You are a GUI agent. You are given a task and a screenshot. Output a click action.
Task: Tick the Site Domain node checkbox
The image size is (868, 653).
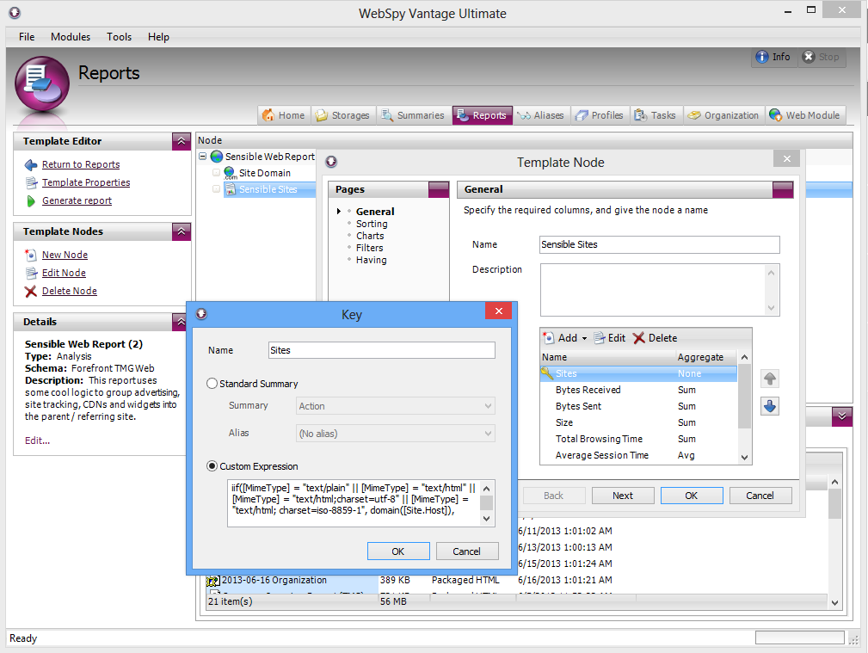217,173
